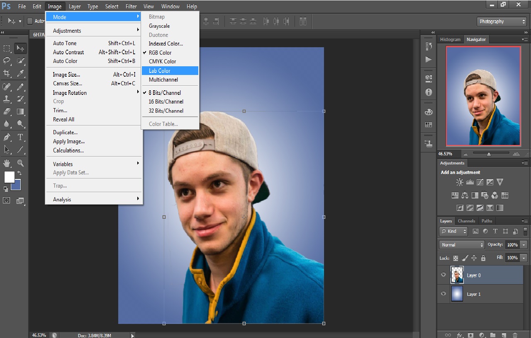Select the Eraser tool
The width and height of the screenshot is (531, 338).
(7, 111)
